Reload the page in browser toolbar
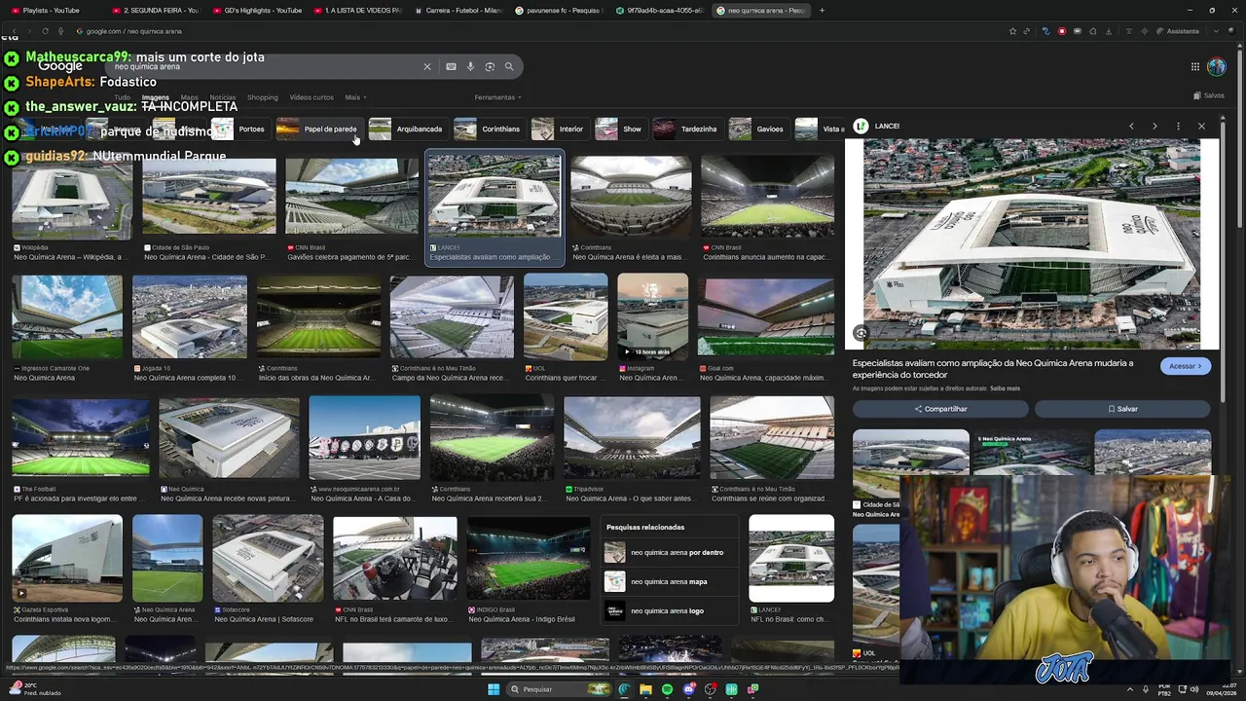The height and width of the screenshot is (701, 1246). [45, 31]
